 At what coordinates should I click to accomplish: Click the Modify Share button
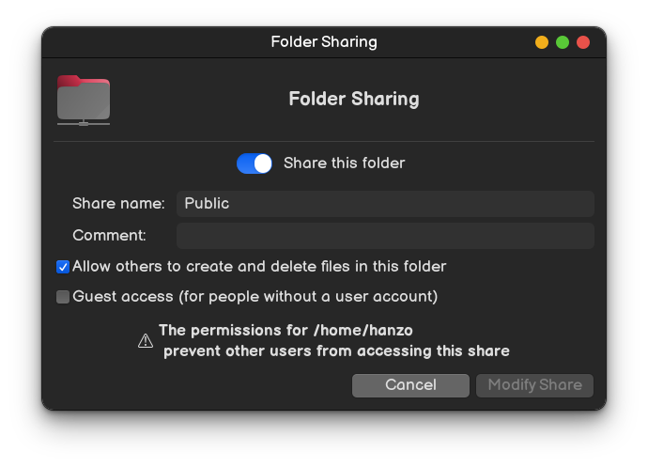(534, 385)
